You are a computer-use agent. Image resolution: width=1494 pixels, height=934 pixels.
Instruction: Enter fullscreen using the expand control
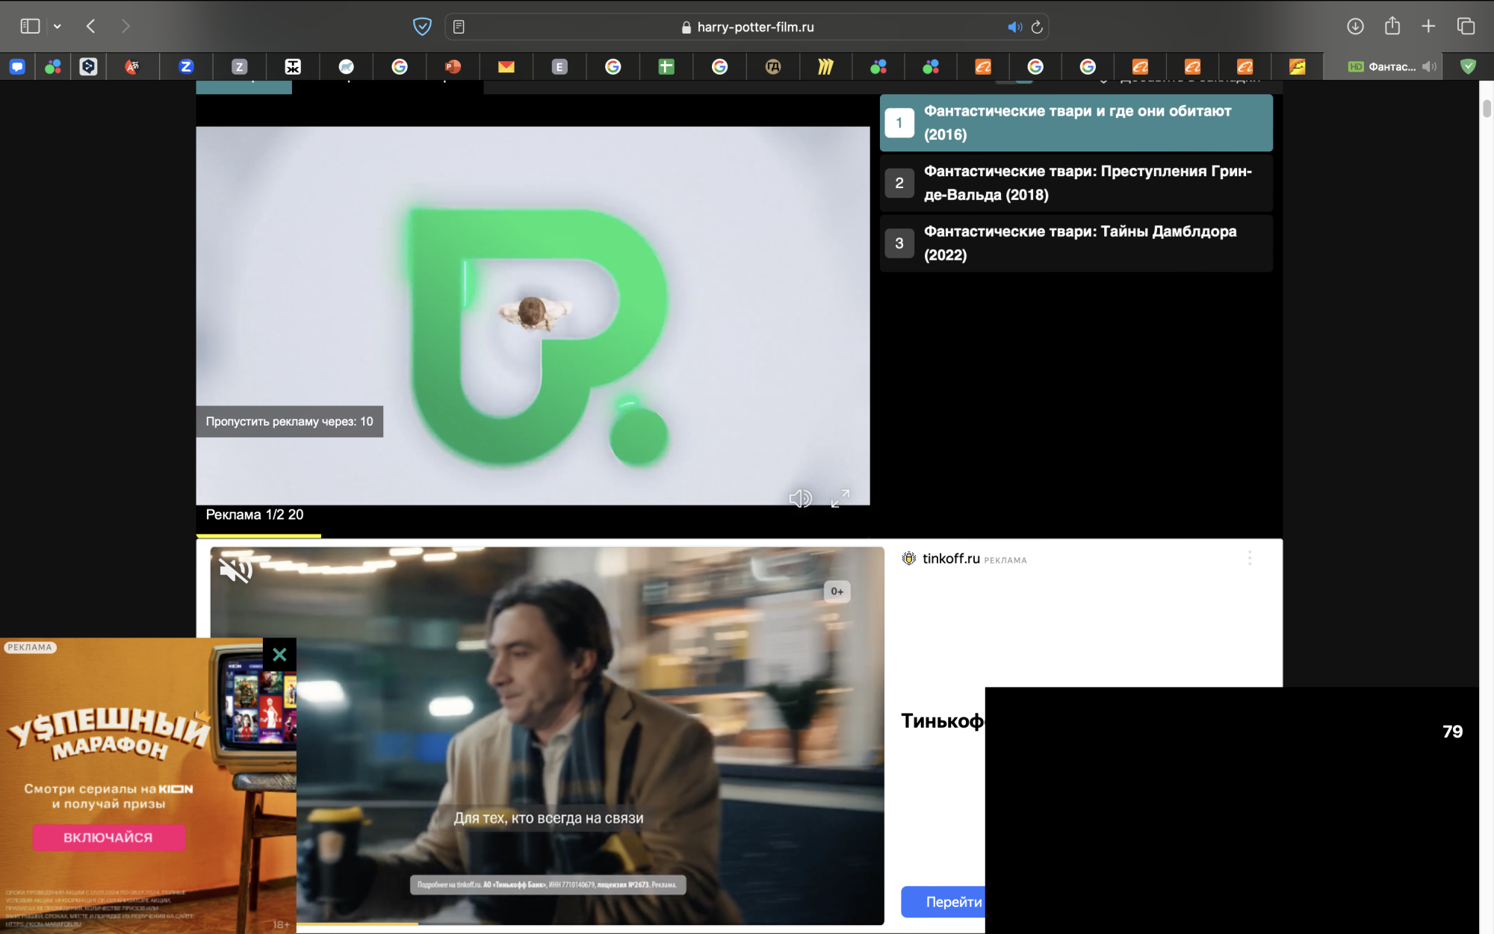pyautogui.click(x=841, y=498)
